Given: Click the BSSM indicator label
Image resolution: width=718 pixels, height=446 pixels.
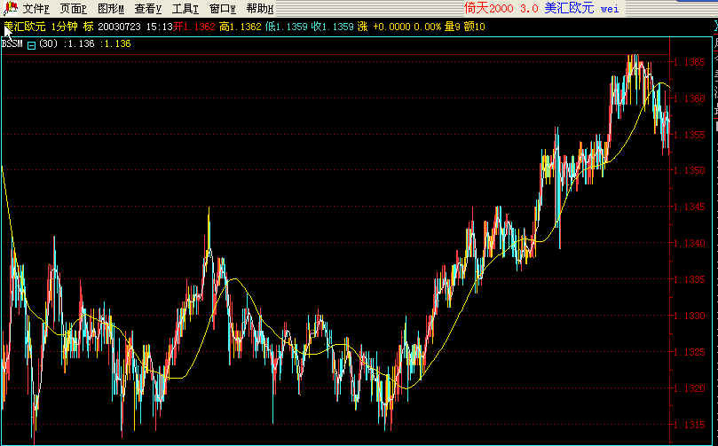Looking at the screenshot, I should (x=12, y=44).
